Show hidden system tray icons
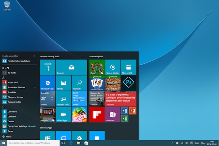 tap(172, 143)
